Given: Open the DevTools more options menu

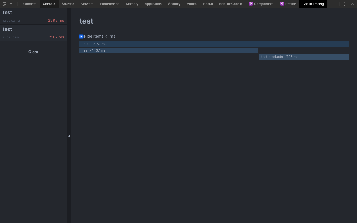Looking at the screenshot, I should click(x=345, y=4).
